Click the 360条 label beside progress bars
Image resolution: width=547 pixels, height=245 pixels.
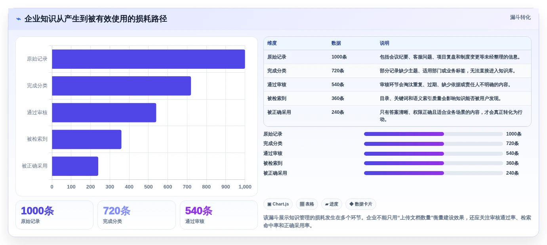(513, 163)
